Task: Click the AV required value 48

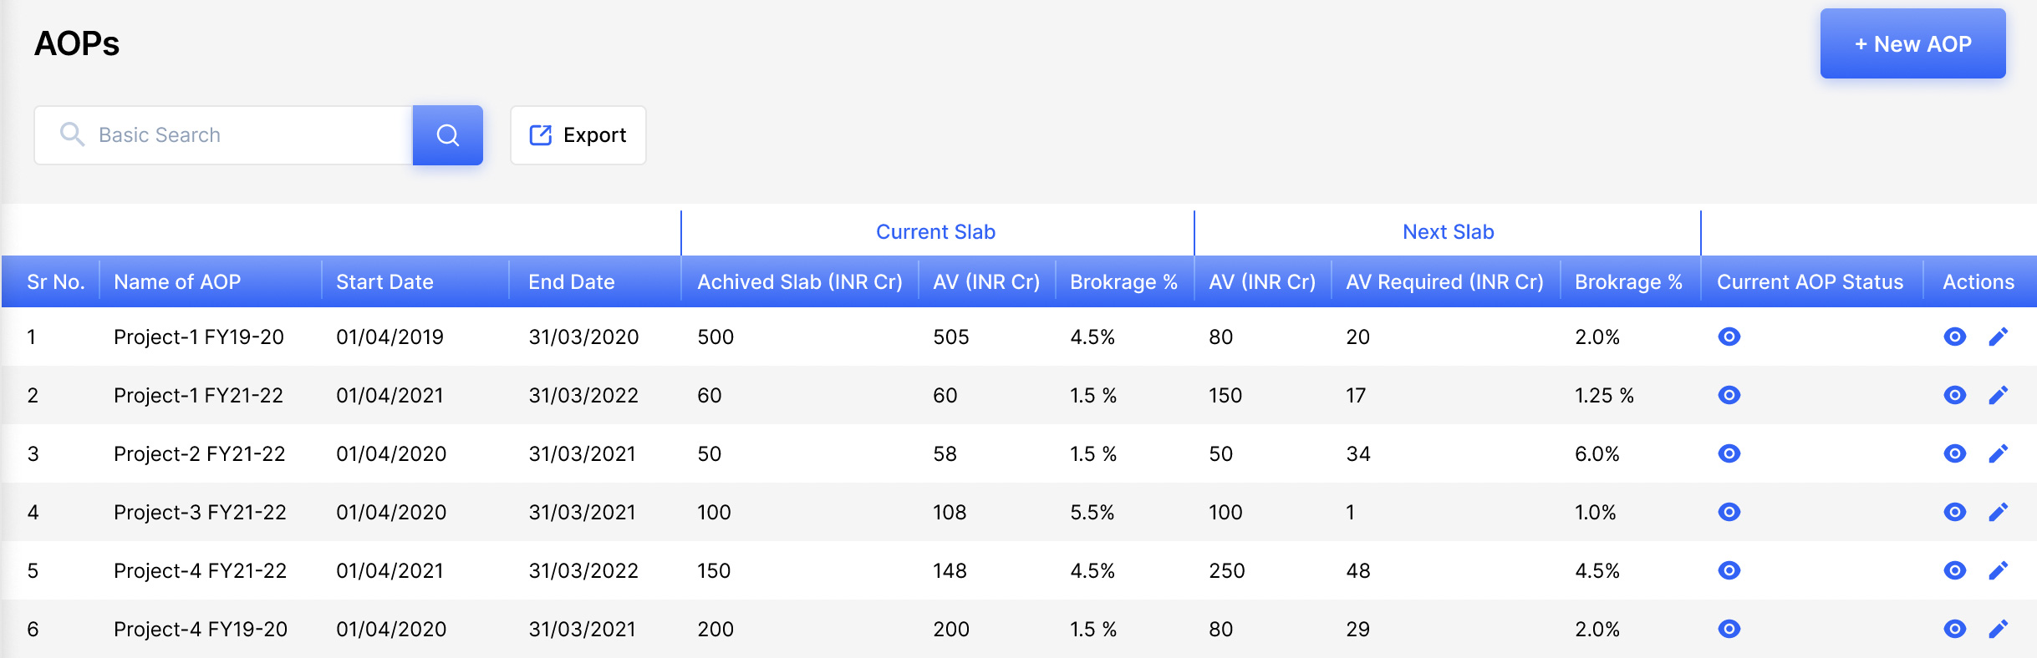Action: (1358, 570)
